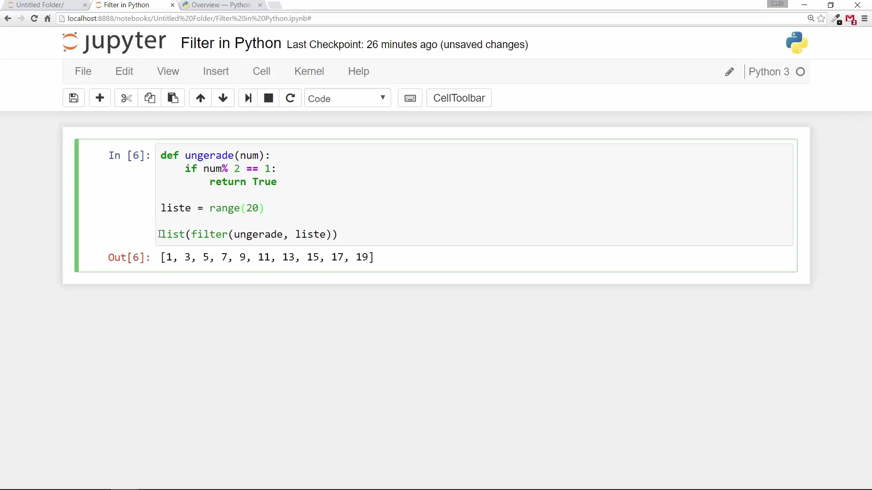
Task: Paste cells below icon
Action: pos(173,98)
